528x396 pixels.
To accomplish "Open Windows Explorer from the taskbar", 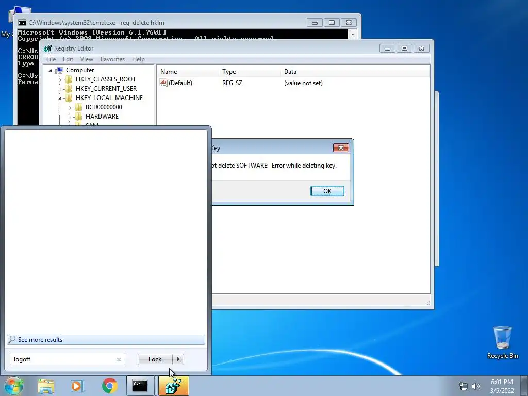I will [x=46, y=386].
